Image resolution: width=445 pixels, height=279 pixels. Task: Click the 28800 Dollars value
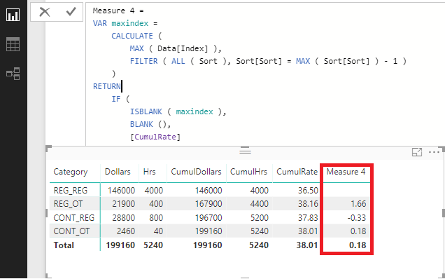pos(123,217)
